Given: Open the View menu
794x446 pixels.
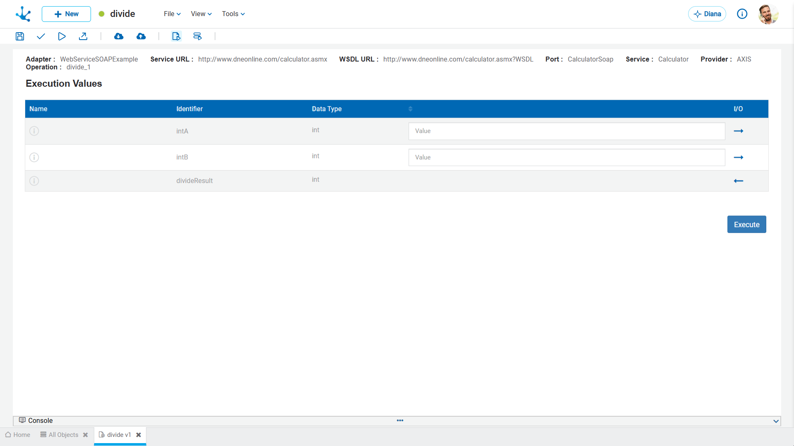Looking at the screenshot, I should (201, 14).
